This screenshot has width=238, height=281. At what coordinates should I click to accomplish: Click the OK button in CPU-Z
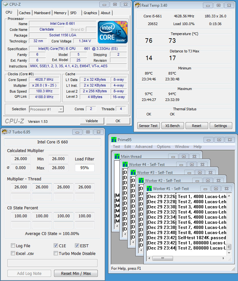118,121
